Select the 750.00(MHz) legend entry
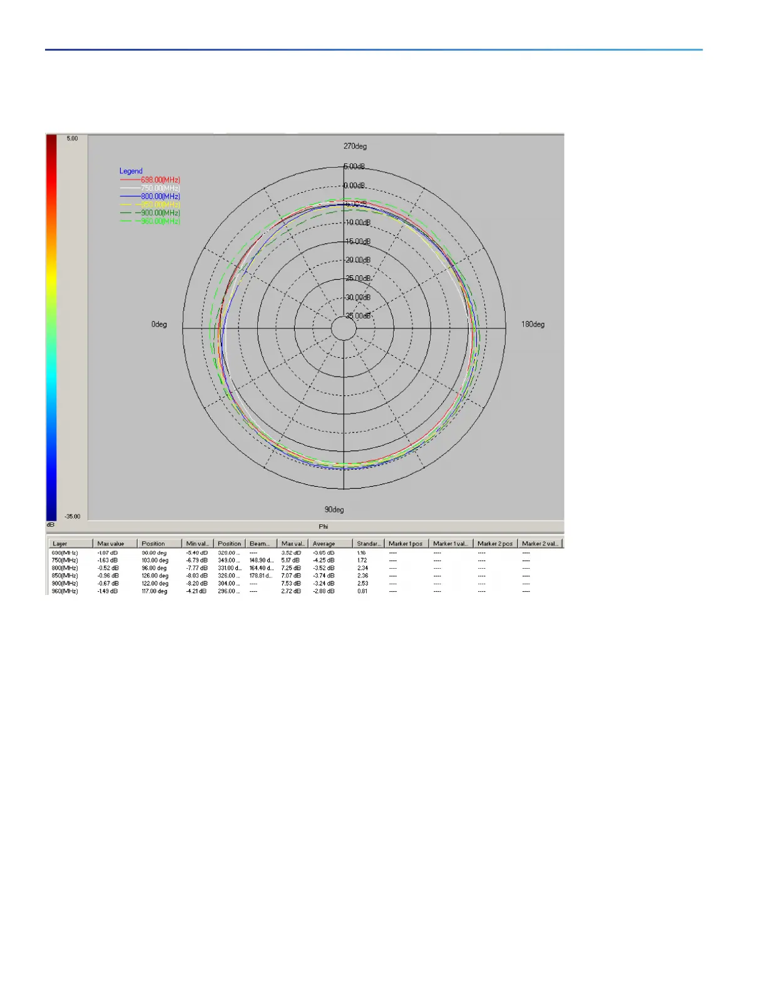The width and height of the screenshot is (766, 991). click(x=150, y=188)
